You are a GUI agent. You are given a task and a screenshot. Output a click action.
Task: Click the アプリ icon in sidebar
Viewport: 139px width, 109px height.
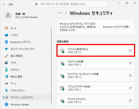pyautogui.click(x=6, y=63)
